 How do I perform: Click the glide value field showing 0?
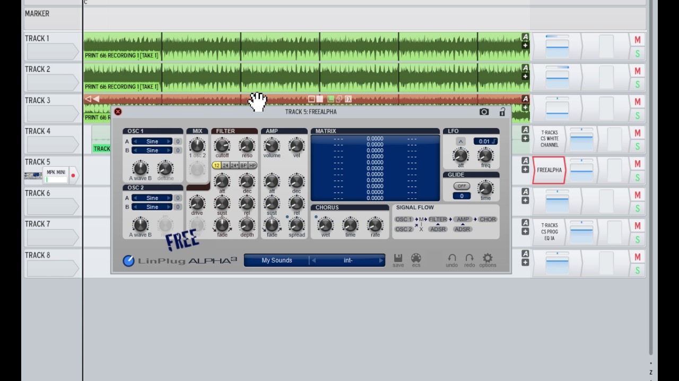tap(462, 196)
